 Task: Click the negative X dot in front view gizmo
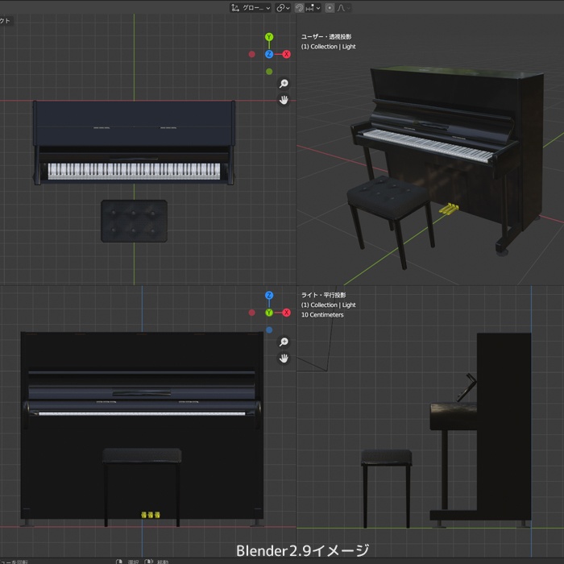coord(251,313)
